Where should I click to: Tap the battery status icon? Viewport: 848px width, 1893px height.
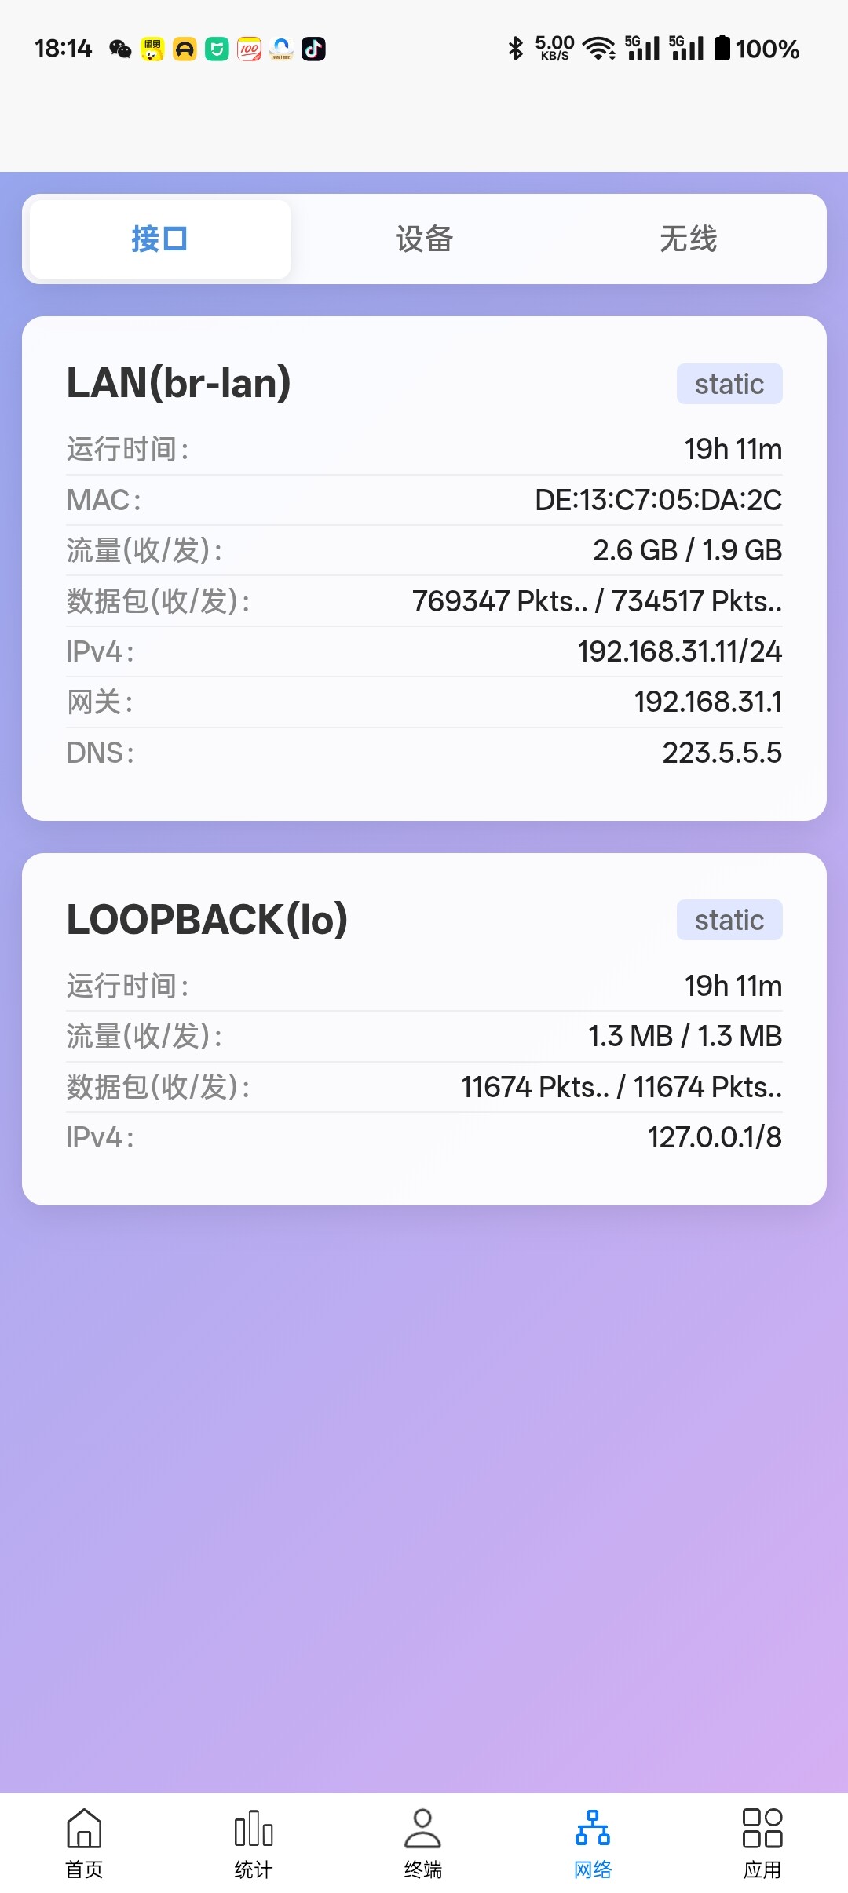click(722, 49)
